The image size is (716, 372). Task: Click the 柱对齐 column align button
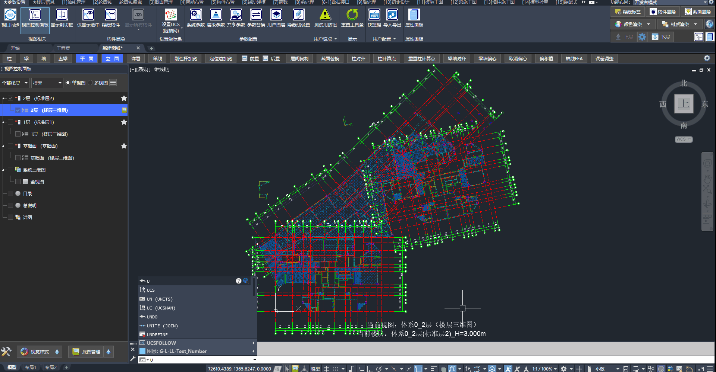[x=358, y=58]
